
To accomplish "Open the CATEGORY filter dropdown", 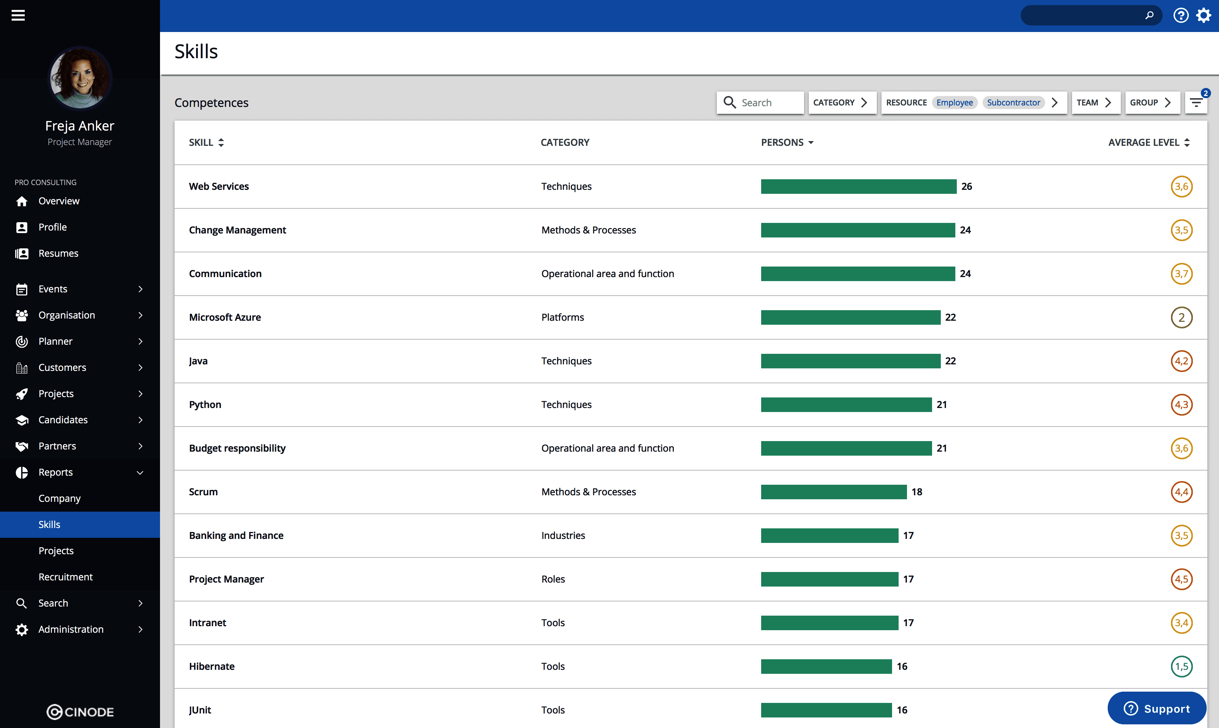I will 841,103.
